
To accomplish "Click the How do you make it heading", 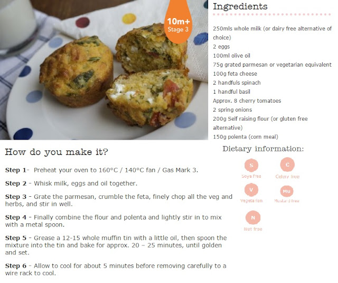I will pos(57,152).
